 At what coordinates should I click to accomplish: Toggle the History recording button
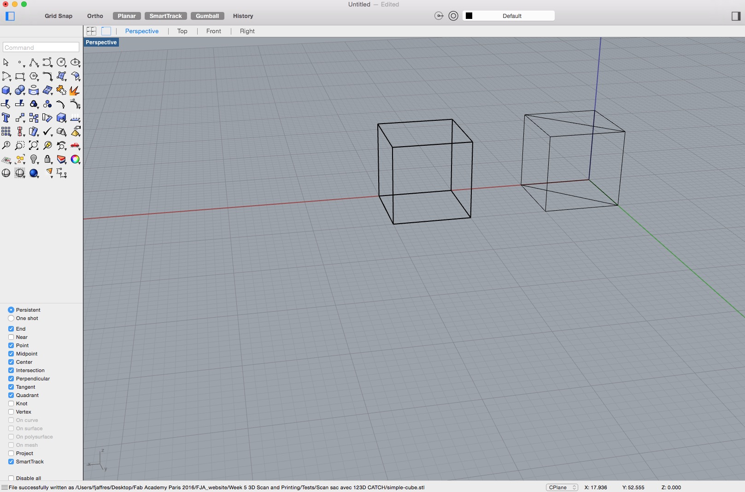coord(243,16)
